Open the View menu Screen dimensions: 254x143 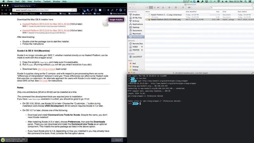30,1
